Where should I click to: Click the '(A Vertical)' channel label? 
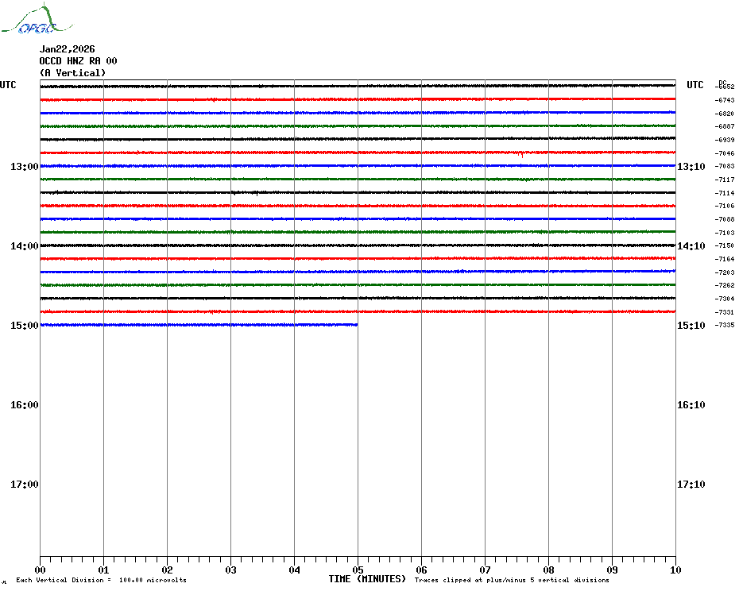click(x=72, y=72)
